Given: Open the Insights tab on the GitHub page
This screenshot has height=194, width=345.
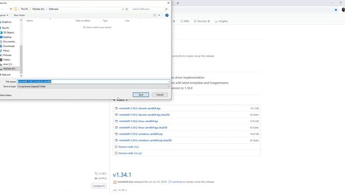Looking at the screenshot, I should (x=222, y=22).
